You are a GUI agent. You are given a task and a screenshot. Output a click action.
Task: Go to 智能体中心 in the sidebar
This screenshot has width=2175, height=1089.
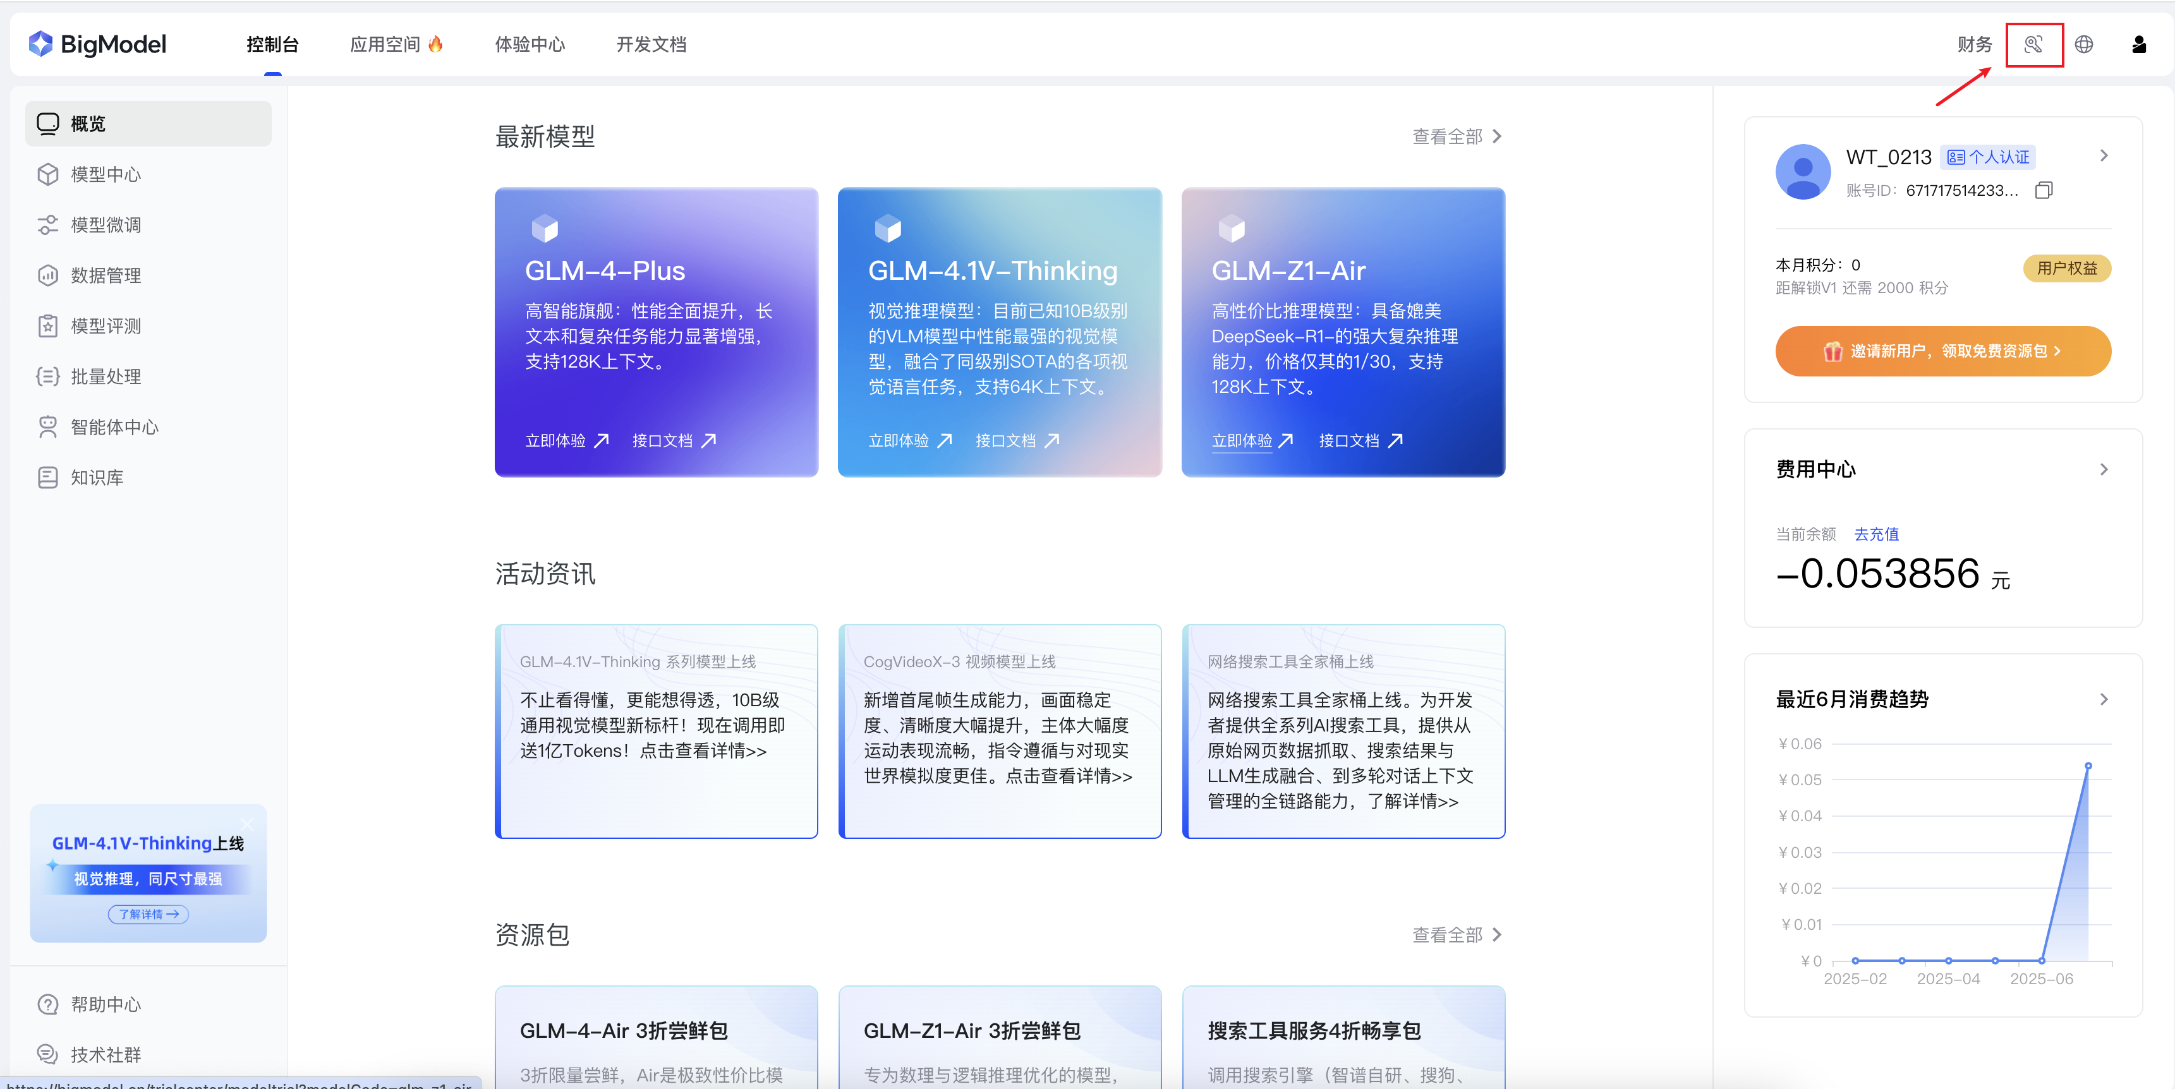coord(148,427)
